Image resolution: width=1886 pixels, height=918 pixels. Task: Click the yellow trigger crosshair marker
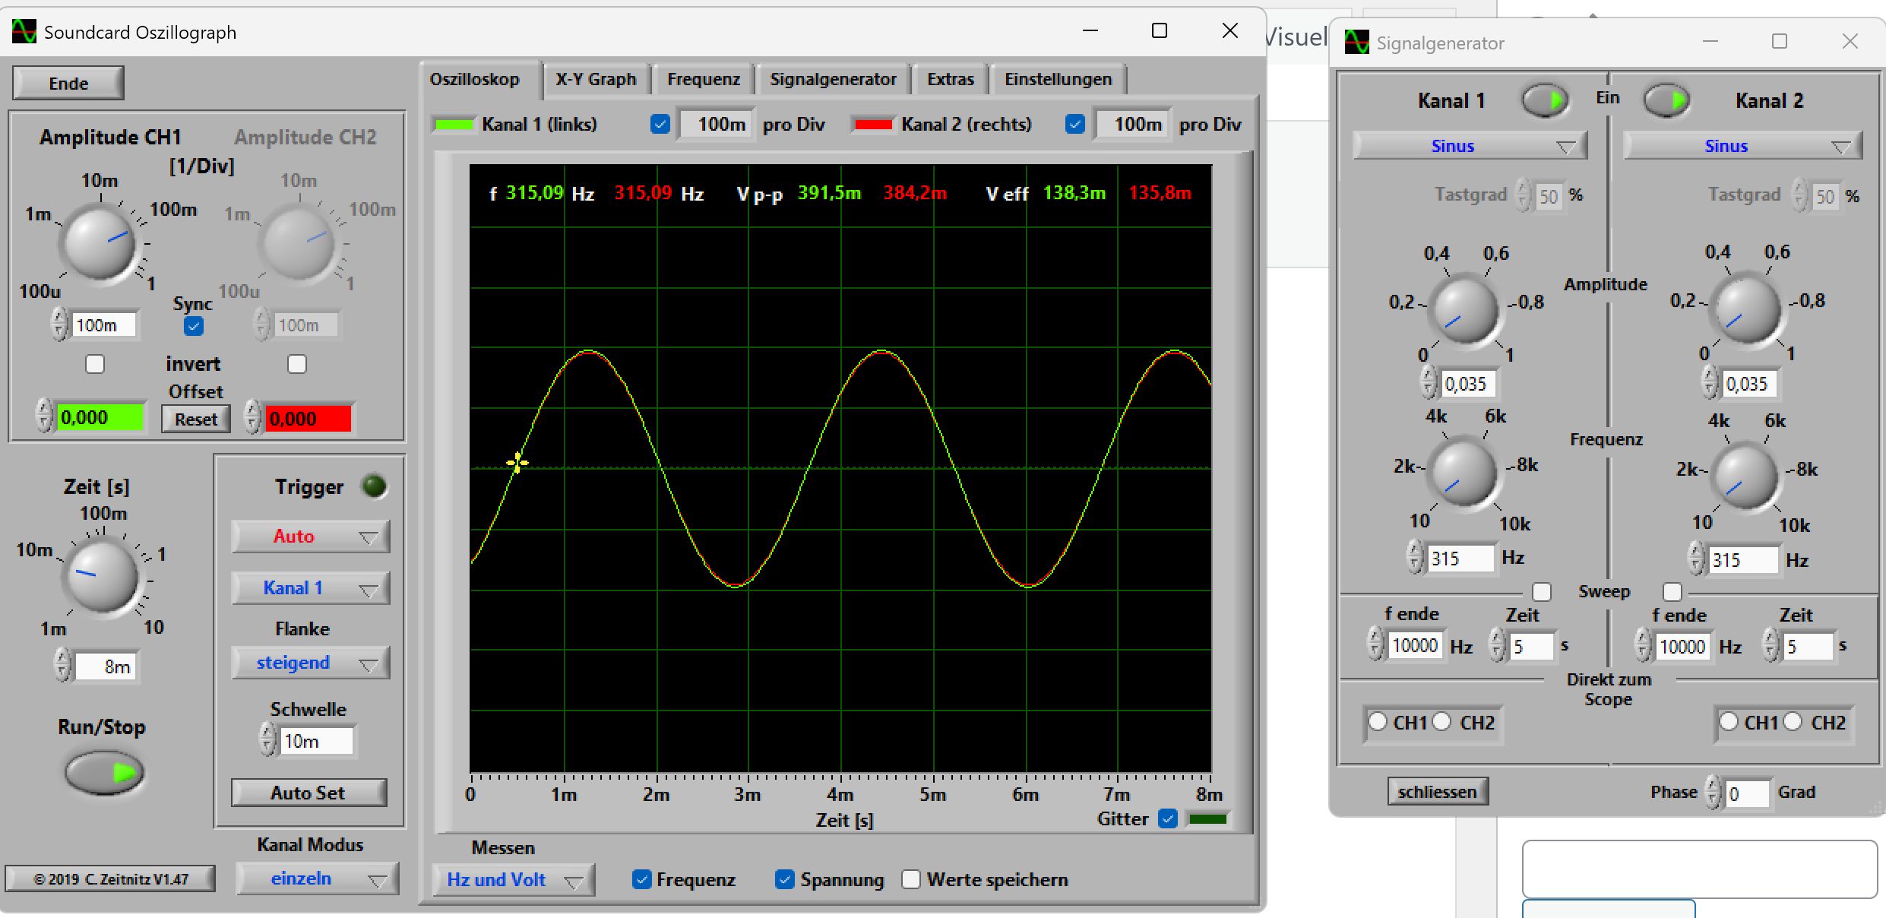[517, 463]
